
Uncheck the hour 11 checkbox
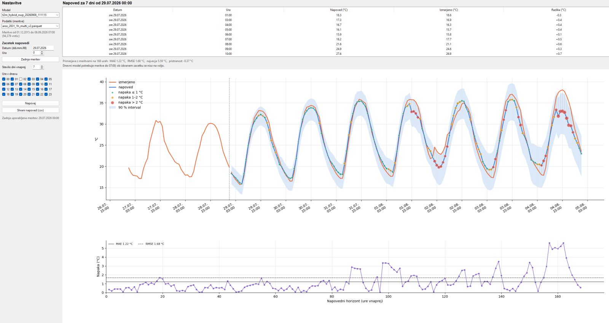point(46,84)
